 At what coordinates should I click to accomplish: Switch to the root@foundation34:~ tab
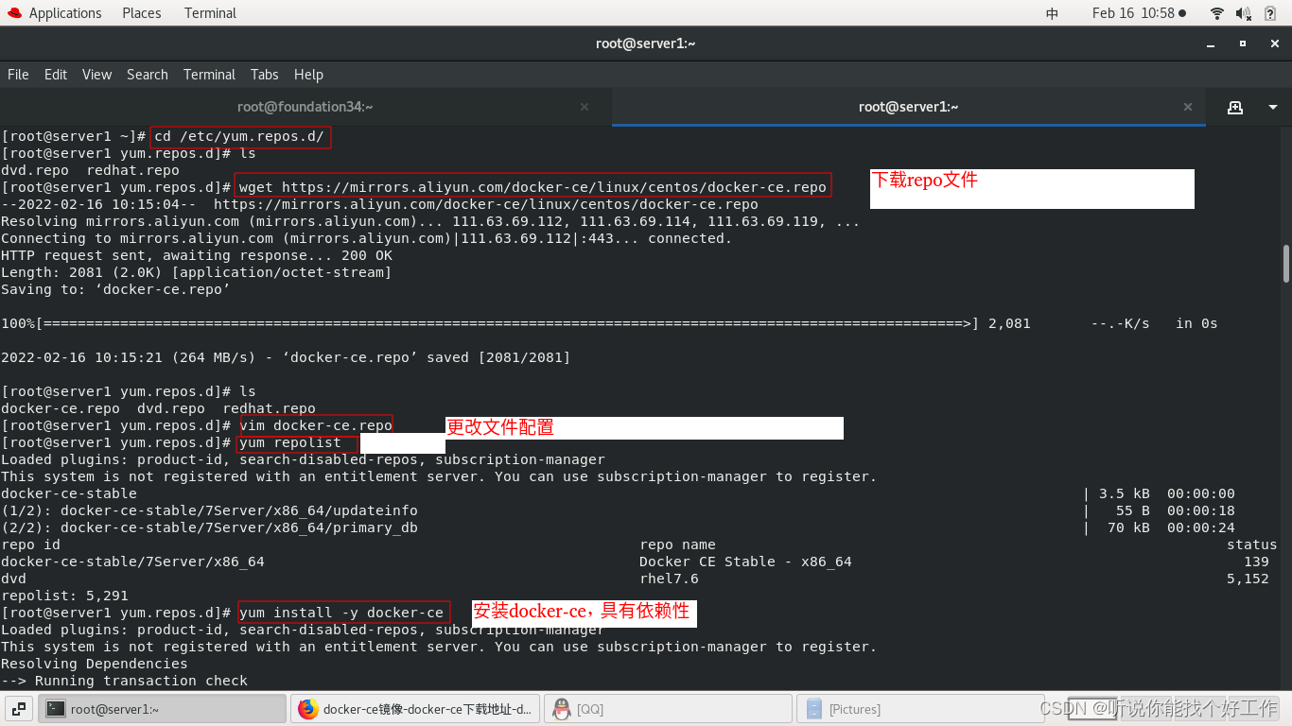point(305,107)
